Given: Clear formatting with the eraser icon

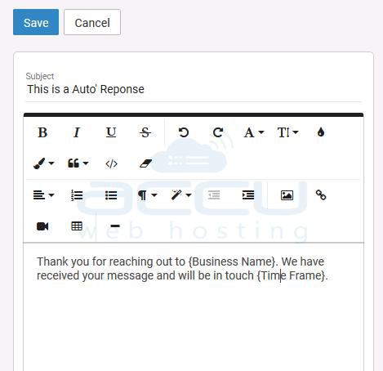Looking at the screenshot, I should [x=145, y=163].
